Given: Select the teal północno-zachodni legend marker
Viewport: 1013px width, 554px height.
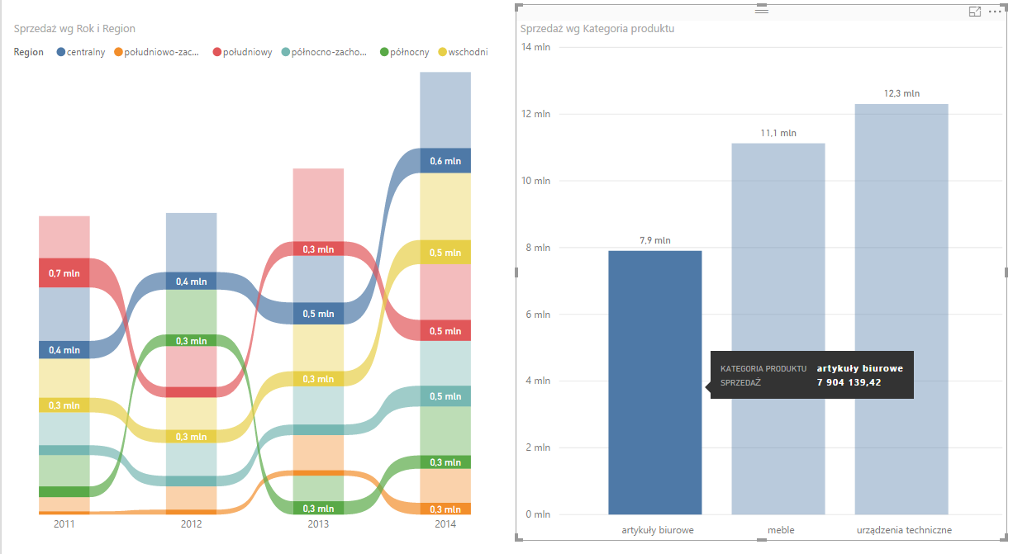Looking at the screenshot, I should click(x=286, y=53).
